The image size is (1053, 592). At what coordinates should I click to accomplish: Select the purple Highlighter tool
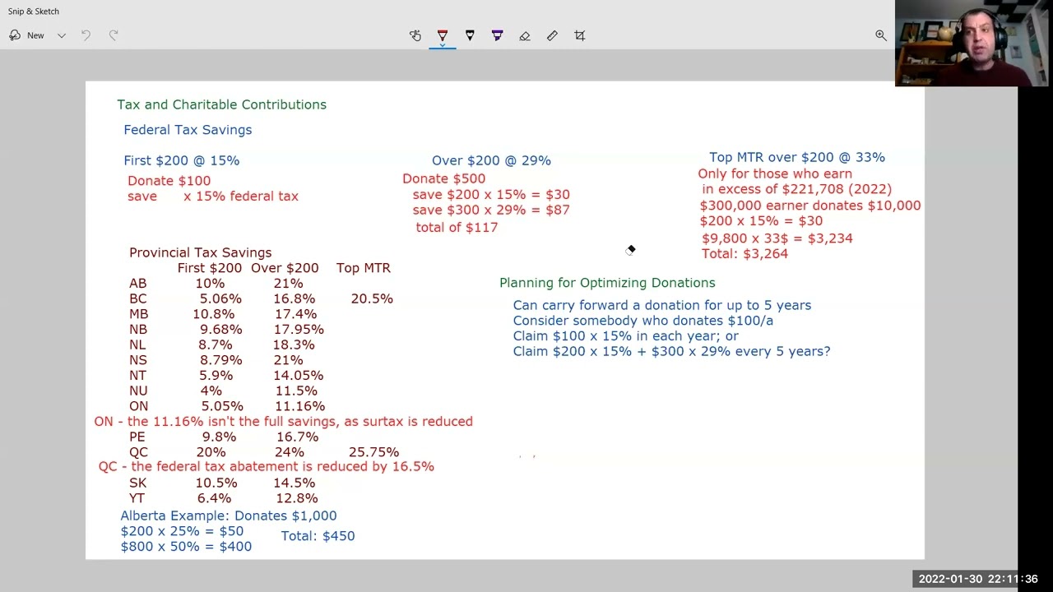(497, 35)
